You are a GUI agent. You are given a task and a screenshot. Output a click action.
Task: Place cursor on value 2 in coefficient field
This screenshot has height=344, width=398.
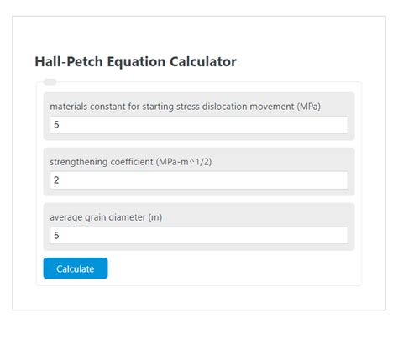(56, 180)
